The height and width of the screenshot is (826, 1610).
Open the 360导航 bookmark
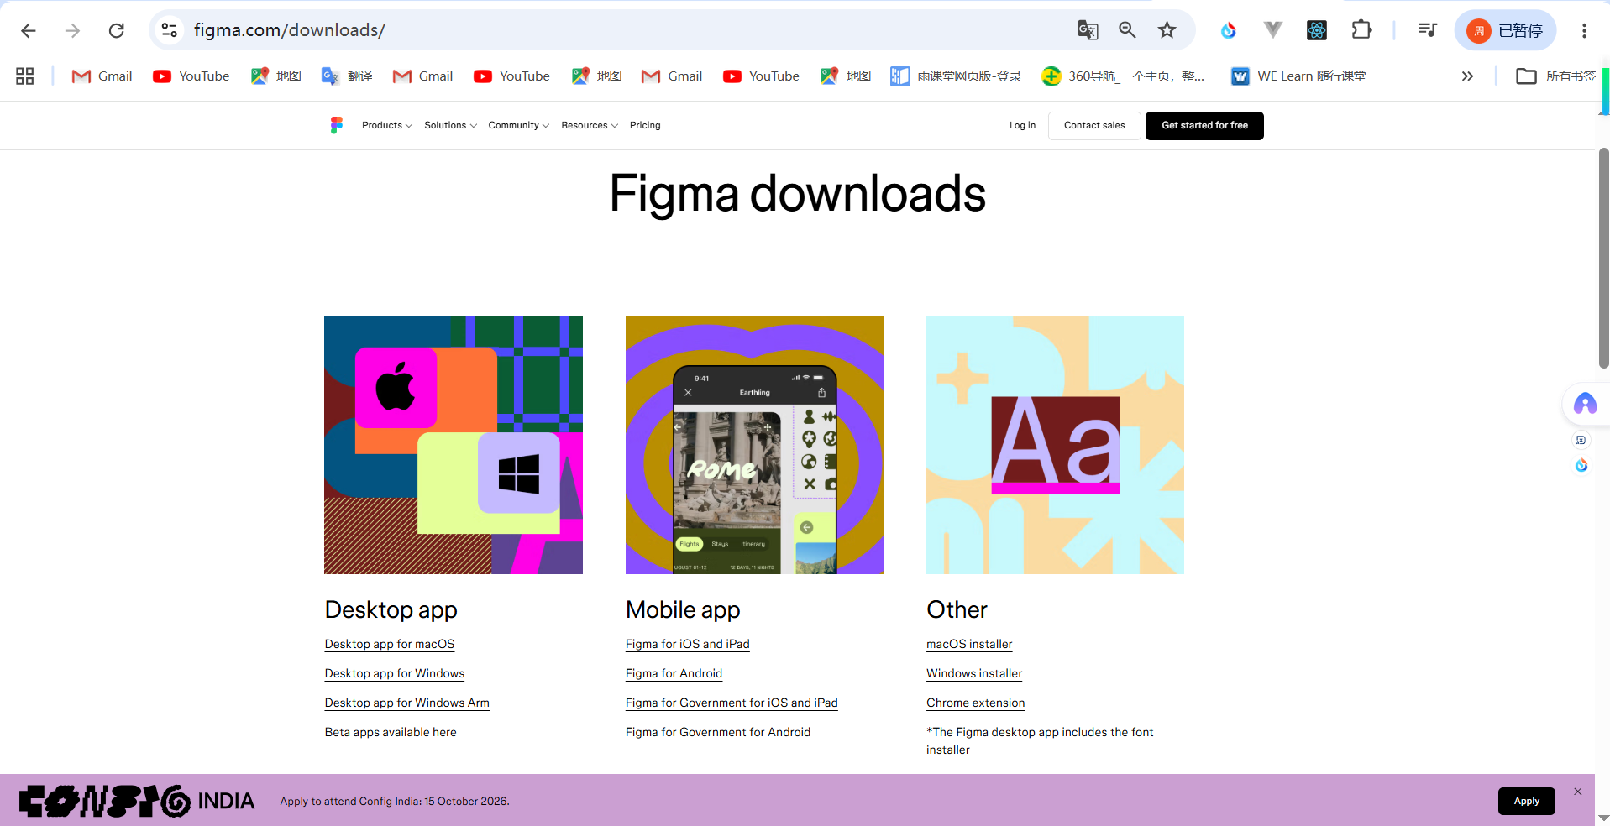[x=1123, y=76]
